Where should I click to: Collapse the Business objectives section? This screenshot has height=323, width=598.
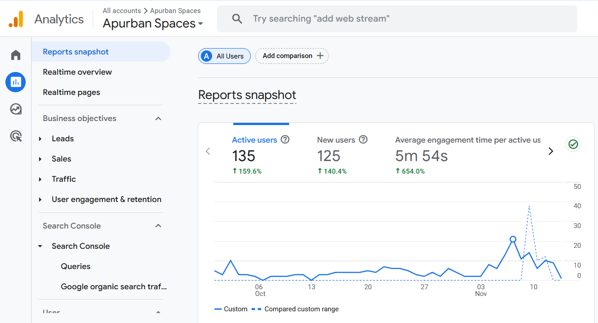point(158,118)
